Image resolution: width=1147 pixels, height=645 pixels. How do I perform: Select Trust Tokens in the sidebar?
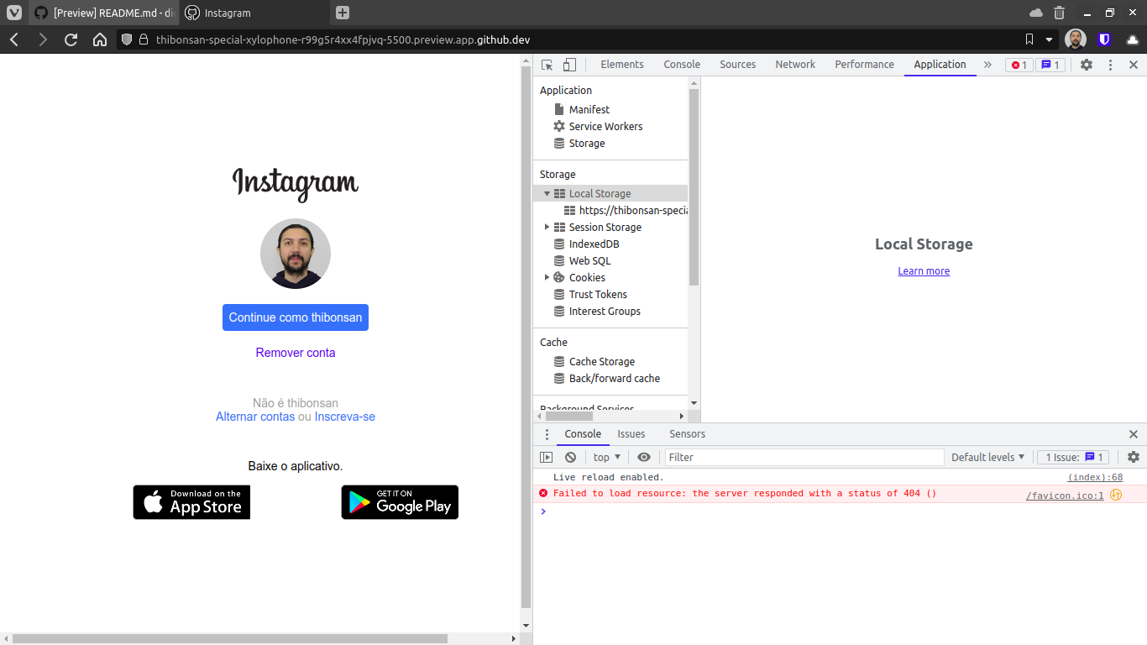click(x=598, y=294)
